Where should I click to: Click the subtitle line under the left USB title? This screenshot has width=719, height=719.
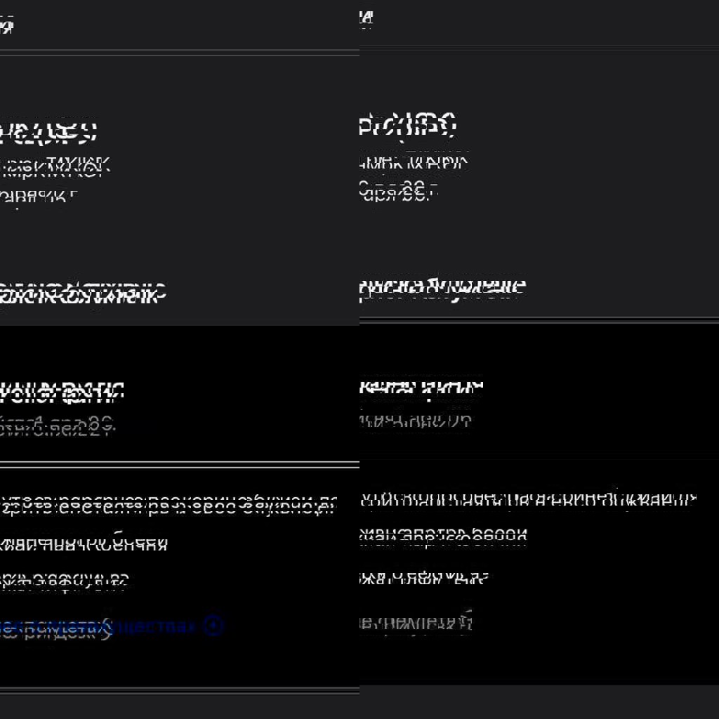[x=56, y=168]
